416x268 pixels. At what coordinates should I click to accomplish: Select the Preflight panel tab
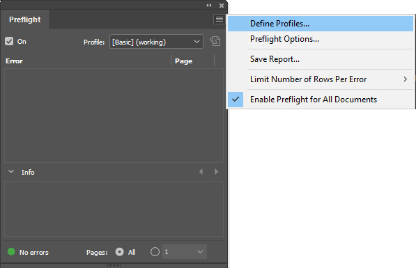(x=25, y=19)
